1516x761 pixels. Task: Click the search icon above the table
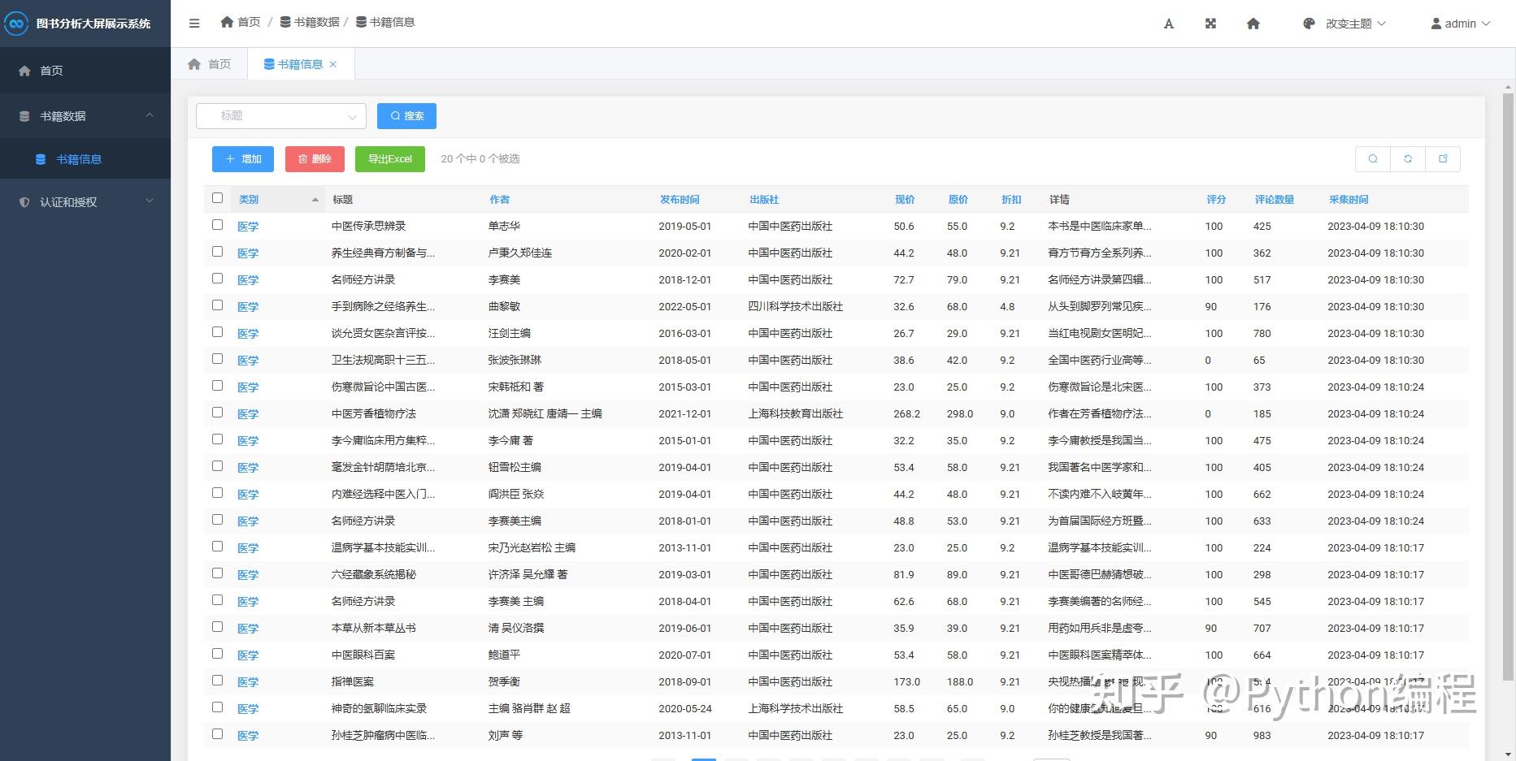click(x=1372, y=158)
